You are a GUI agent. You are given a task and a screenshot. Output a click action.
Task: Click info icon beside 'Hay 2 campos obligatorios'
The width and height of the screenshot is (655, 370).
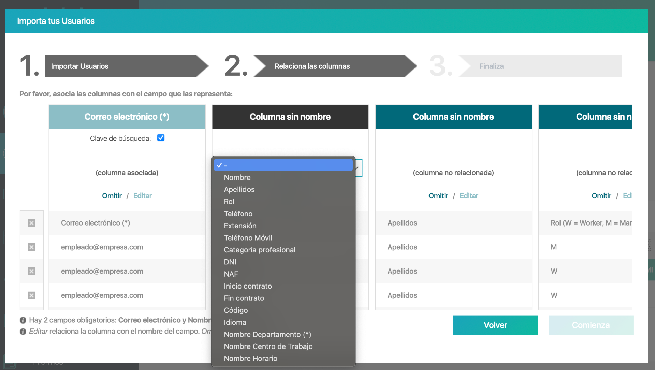23,320
